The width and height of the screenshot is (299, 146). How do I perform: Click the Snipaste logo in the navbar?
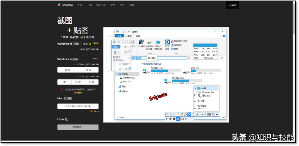[x=65, y=5]
